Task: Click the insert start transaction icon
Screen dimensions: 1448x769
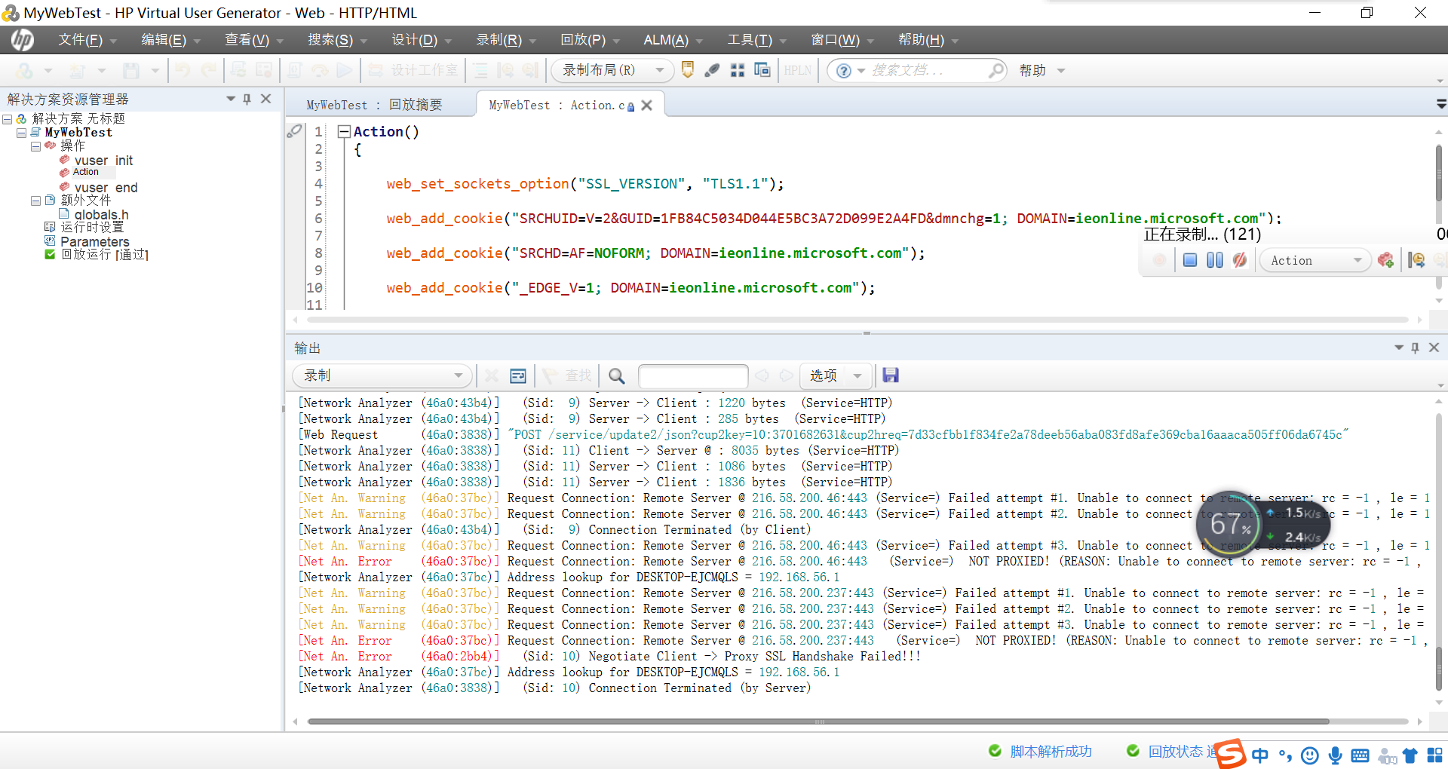Action: (1416, 260)
